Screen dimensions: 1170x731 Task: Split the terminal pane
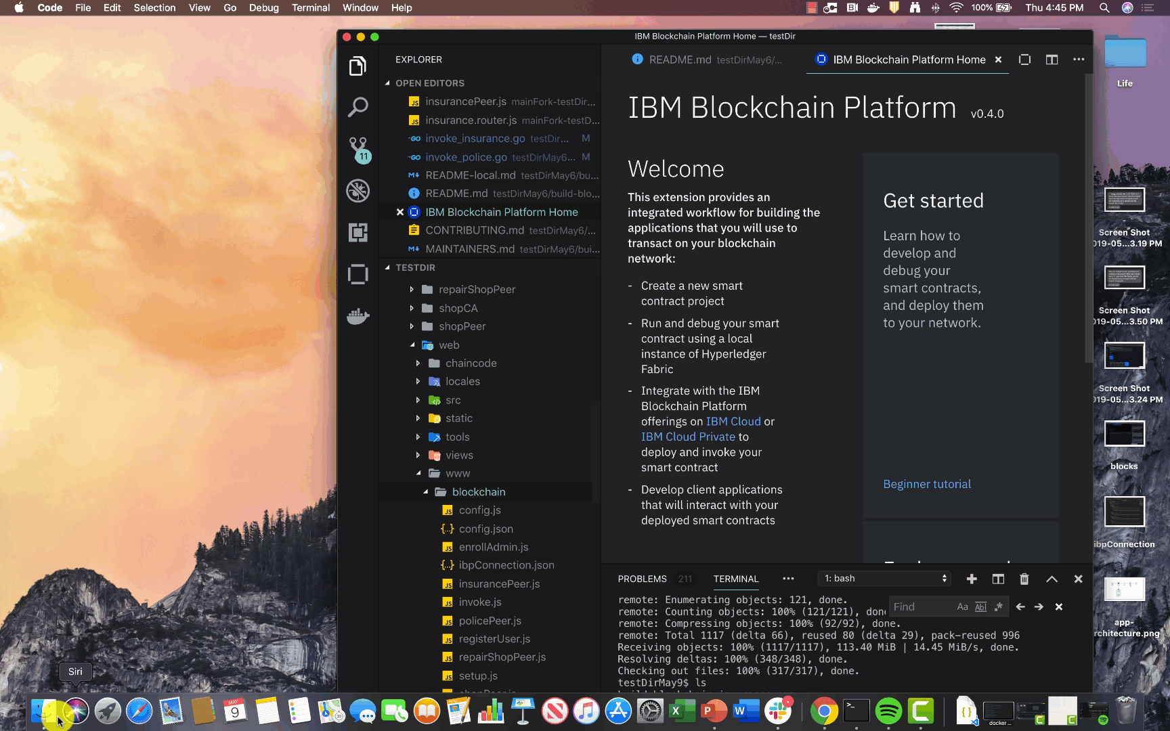click(998, 579)
